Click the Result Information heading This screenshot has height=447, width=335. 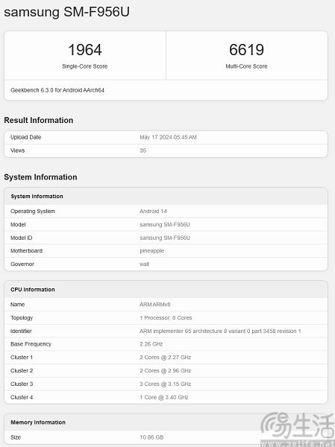39,120
